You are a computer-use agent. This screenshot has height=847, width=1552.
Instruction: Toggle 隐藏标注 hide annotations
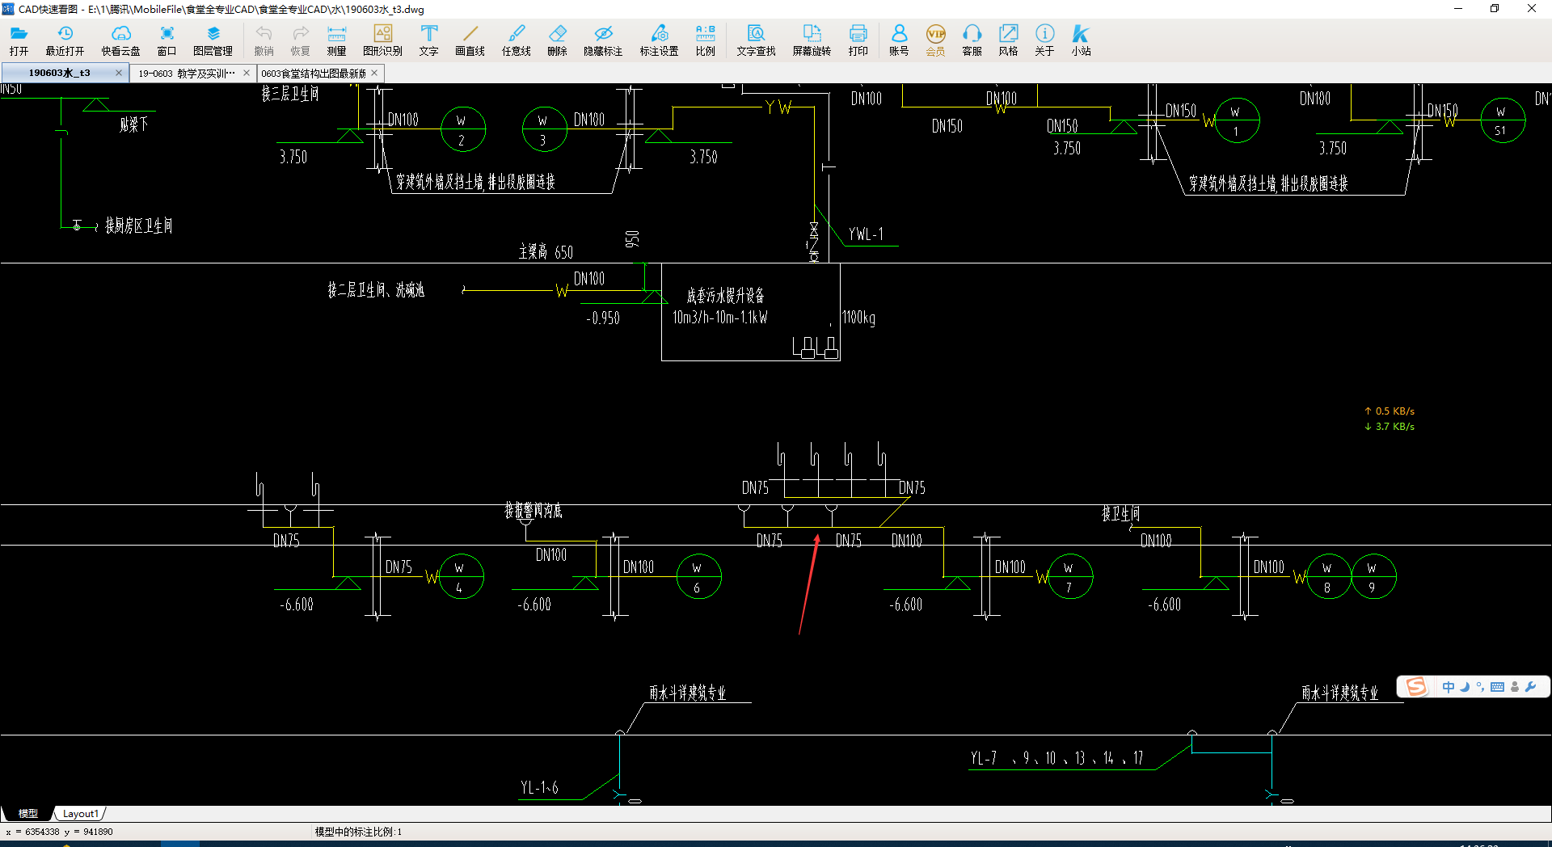click(603, 40)
